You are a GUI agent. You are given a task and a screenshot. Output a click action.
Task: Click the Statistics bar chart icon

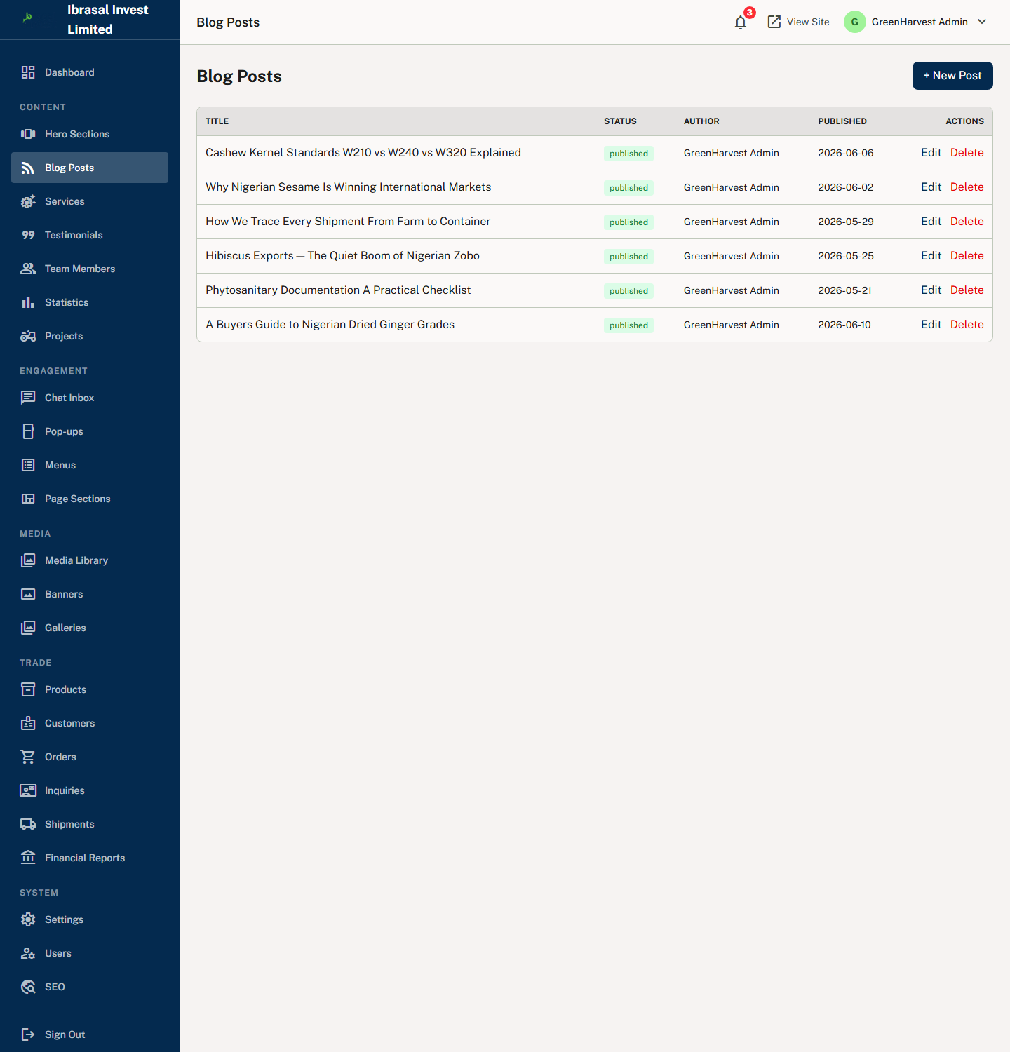(28, 302)
